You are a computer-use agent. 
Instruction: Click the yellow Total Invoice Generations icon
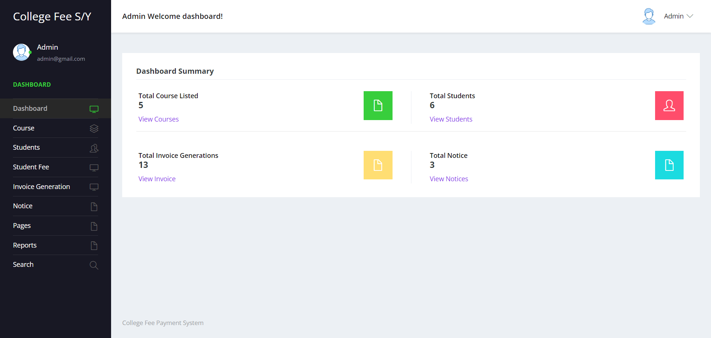(378, 165)
